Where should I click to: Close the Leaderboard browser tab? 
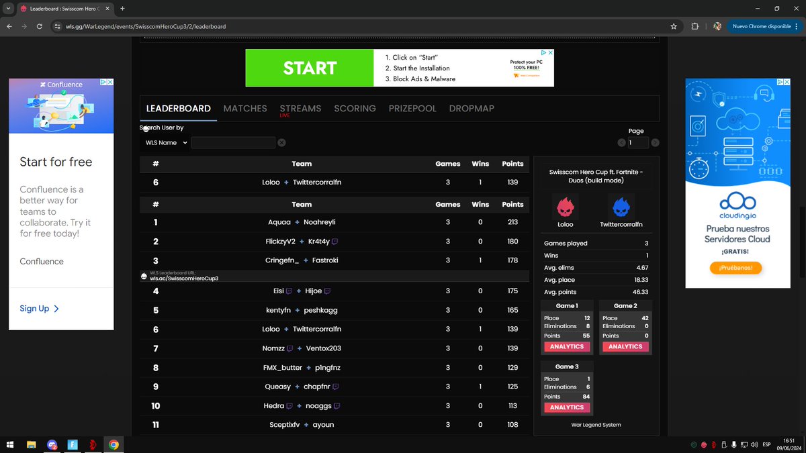point(108,8)
